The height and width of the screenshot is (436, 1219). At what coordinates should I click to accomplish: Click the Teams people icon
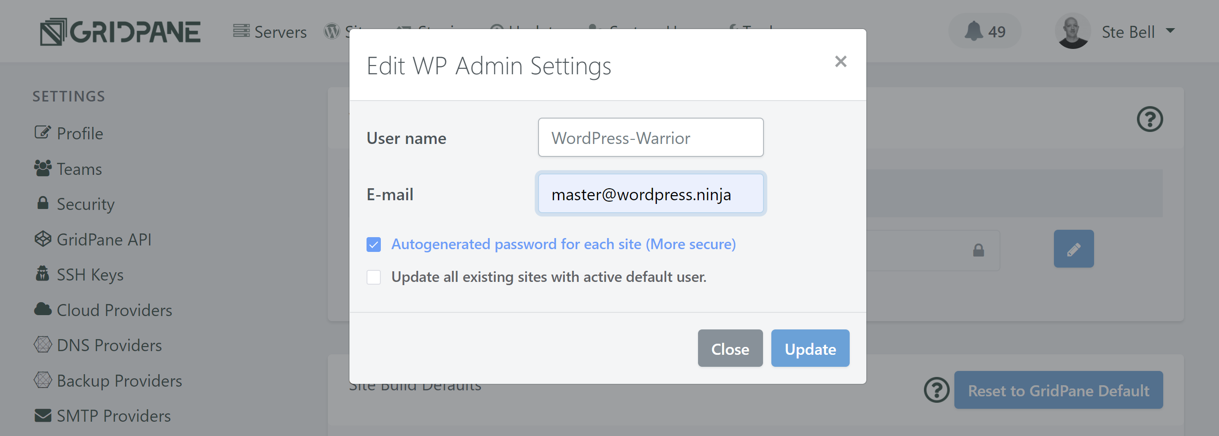coord(42,168)
